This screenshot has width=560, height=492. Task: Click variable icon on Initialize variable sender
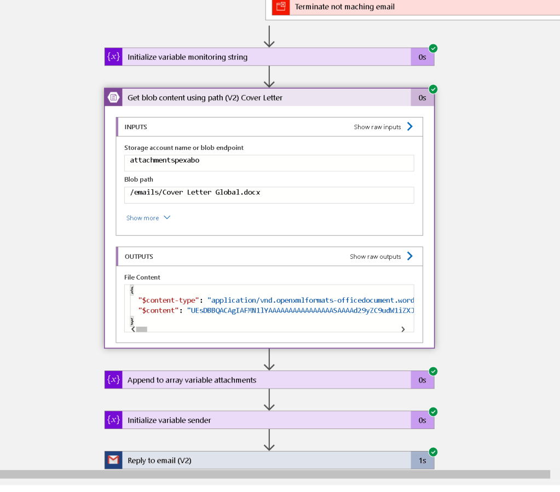(x=113, y=420)
